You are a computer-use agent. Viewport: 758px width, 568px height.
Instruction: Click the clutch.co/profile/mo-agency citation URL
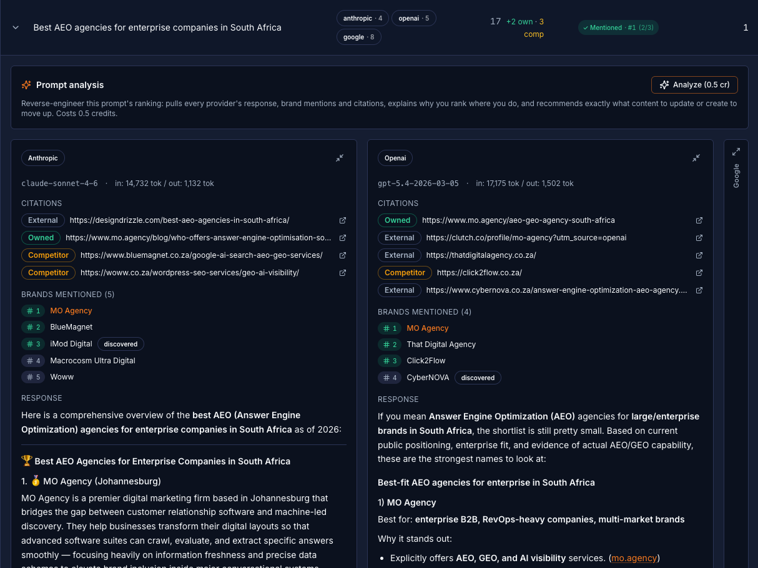tap(526, 238)
